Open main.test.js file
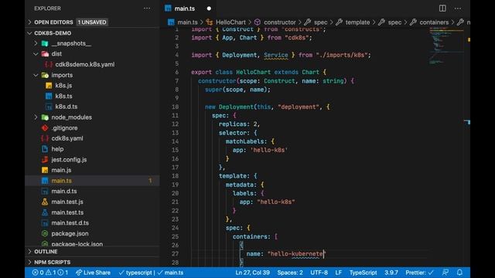This screenshot has height=278, width=495. tap(67, 202)
